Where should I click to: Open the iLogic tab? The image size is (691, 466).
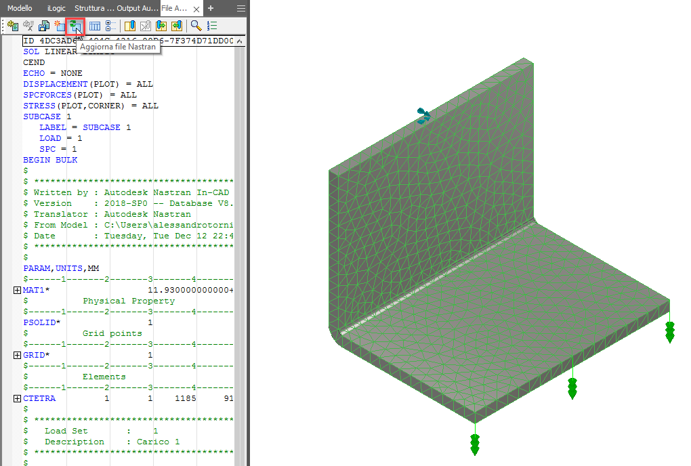pos(56,9)
